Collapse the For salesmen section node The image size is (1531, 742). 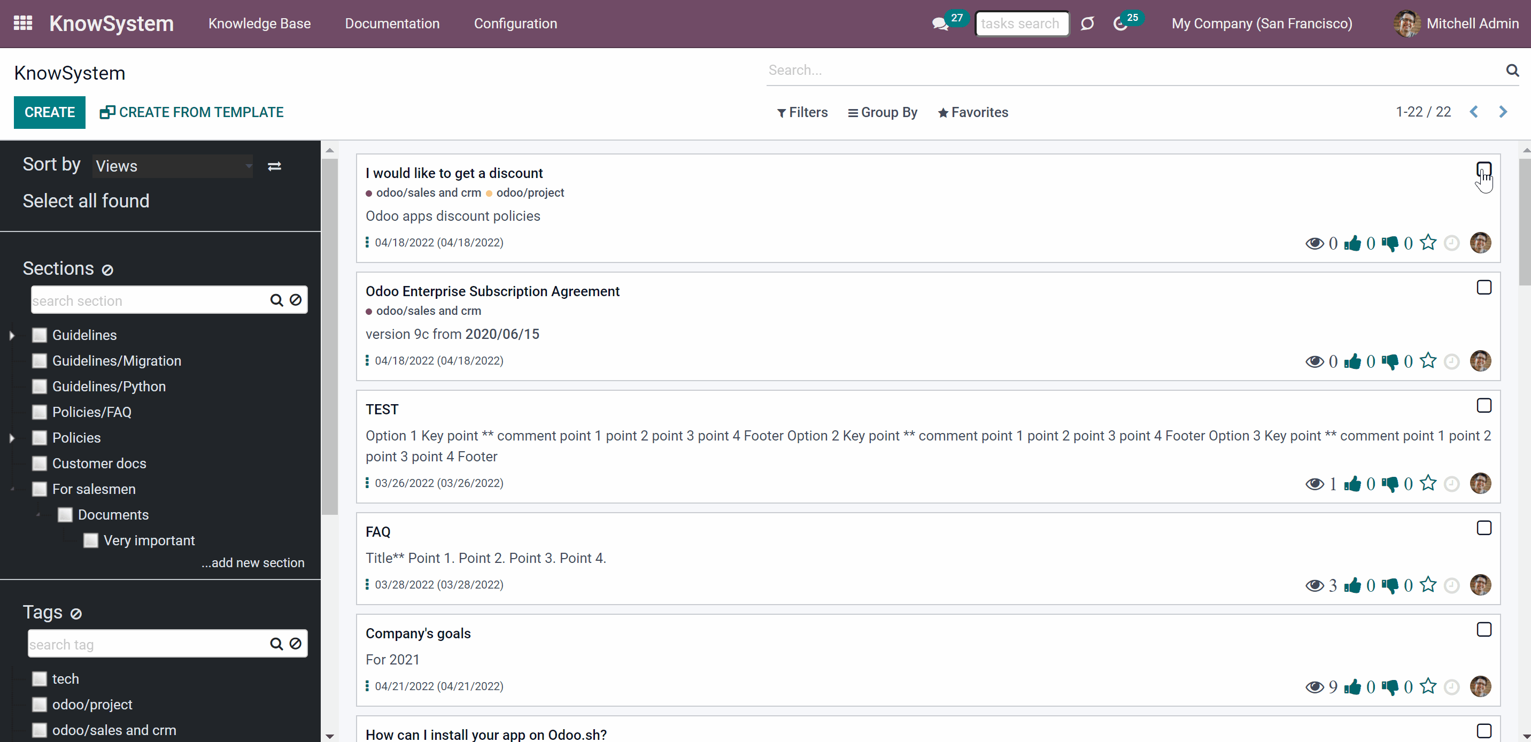pos(12,489)
